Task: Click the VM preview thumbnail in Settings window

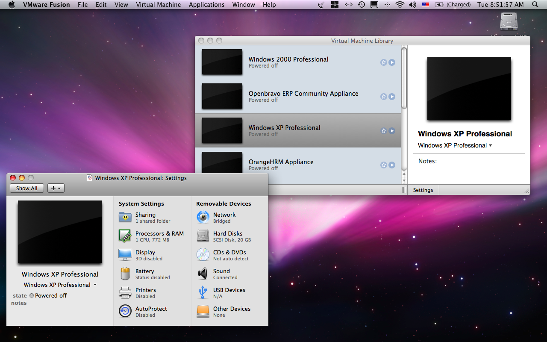Action: 60,232
